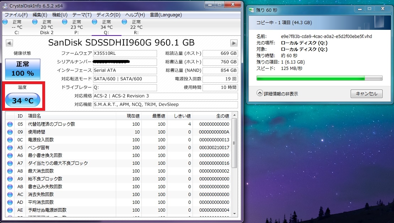
Task: Click the 正常 100 % health status button
Action: (23, 69)
